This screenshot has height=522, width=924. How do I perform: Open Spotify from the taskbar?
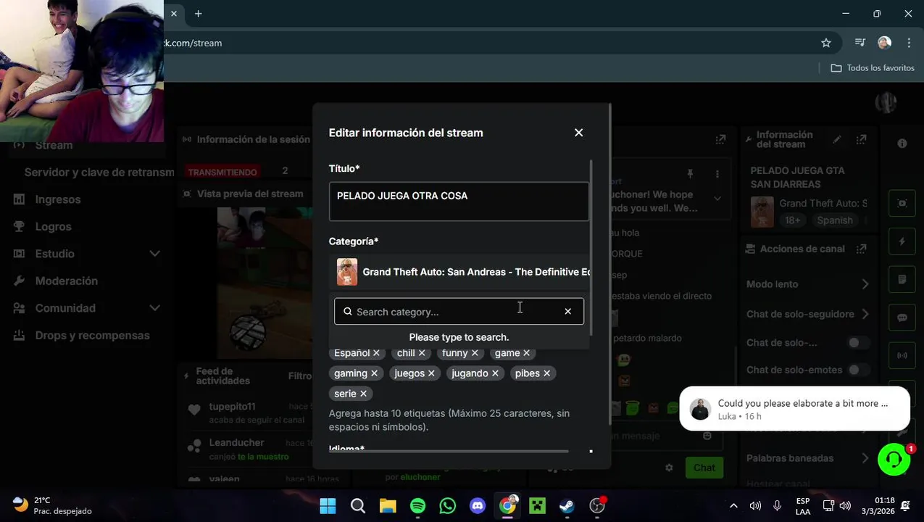417,505
